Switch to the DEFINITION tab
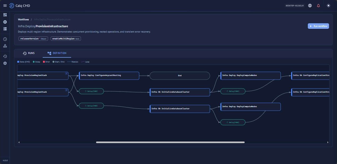Viewport: 337px width, 164px height. click(57, 53)
